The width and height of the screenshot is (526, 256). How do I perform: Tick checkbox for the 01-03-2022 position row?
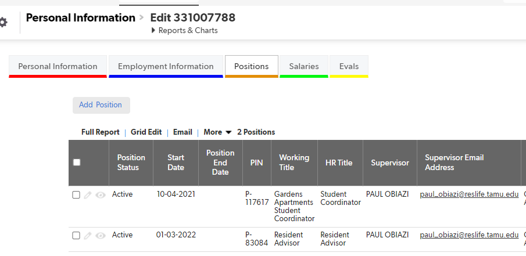[x=76, y=235]
